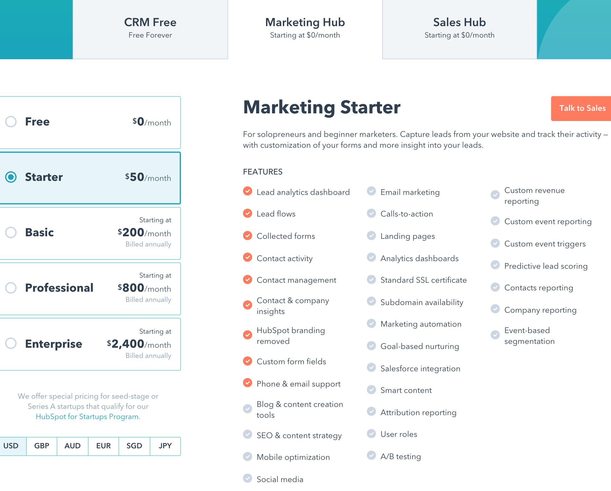The width and height of the screenshot is (611, 491).
Task: Select the Basic plan radio button
Action: coord(11,232)
